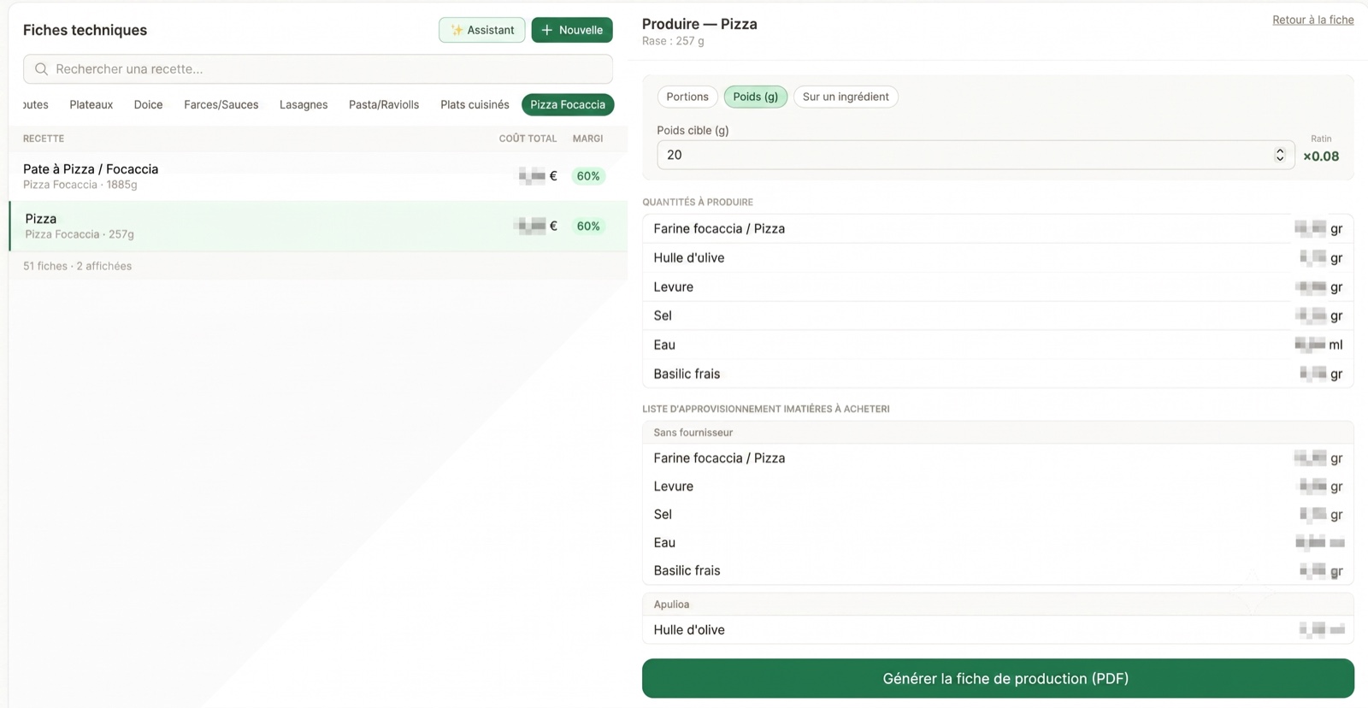The width and height of the screenshot is (1368, 708).
Task: Open the AI Assistant
Action: click(482, 30)
